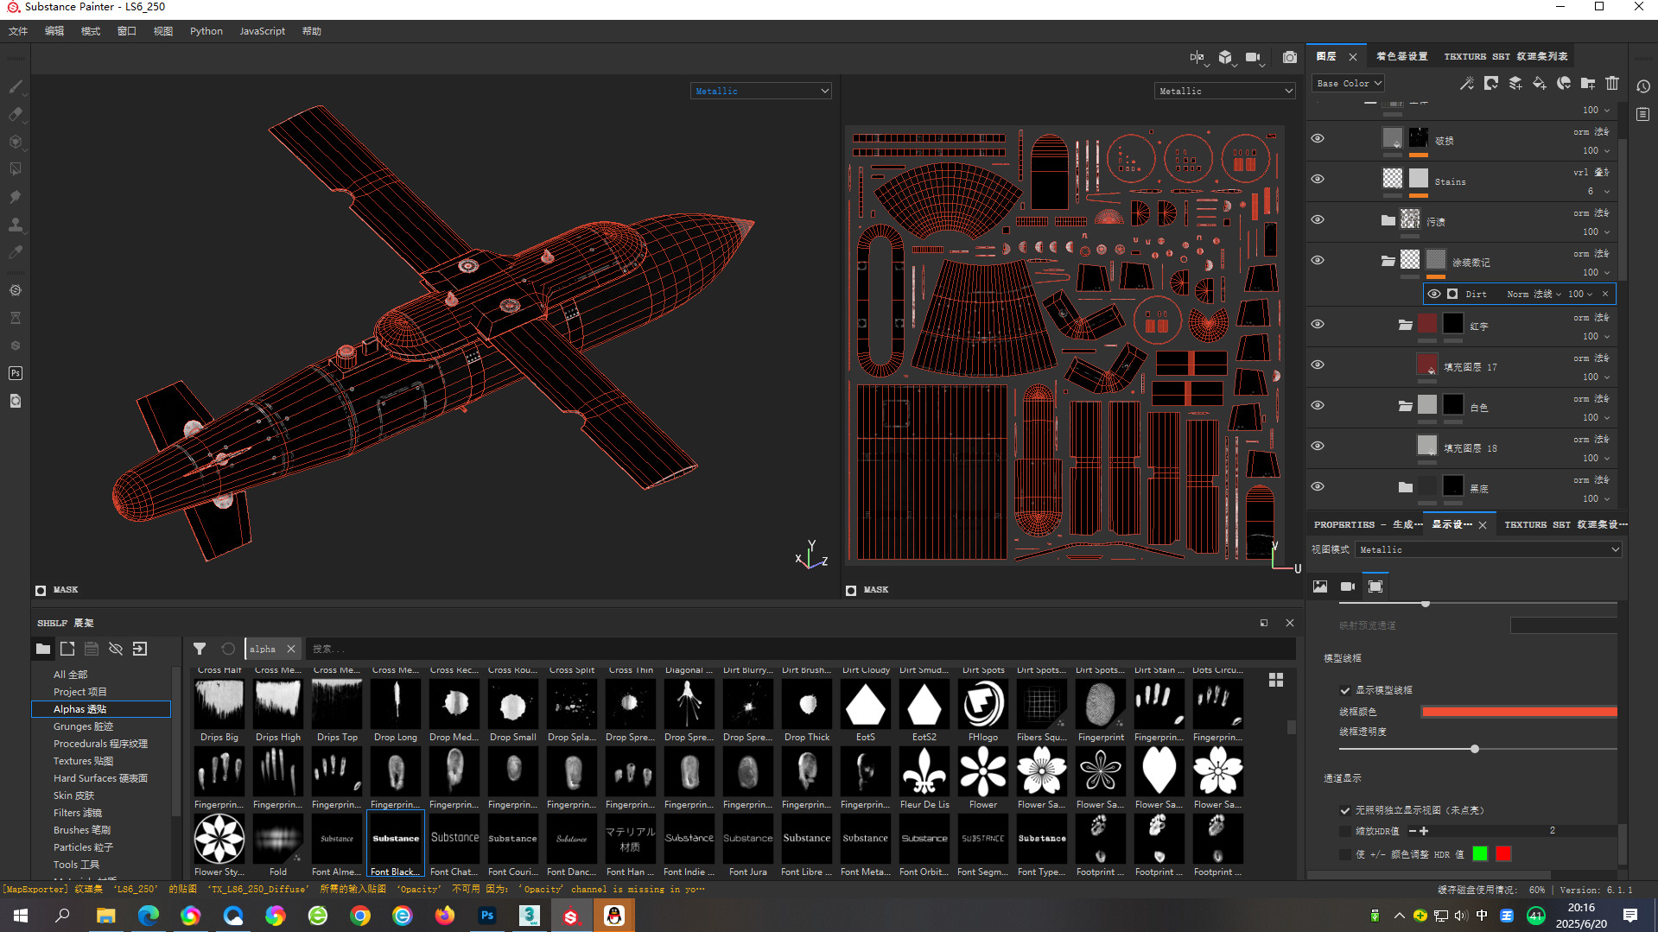The image size is (1658, 932).
Task: Close the Shelf panel
Action: 1290,623
